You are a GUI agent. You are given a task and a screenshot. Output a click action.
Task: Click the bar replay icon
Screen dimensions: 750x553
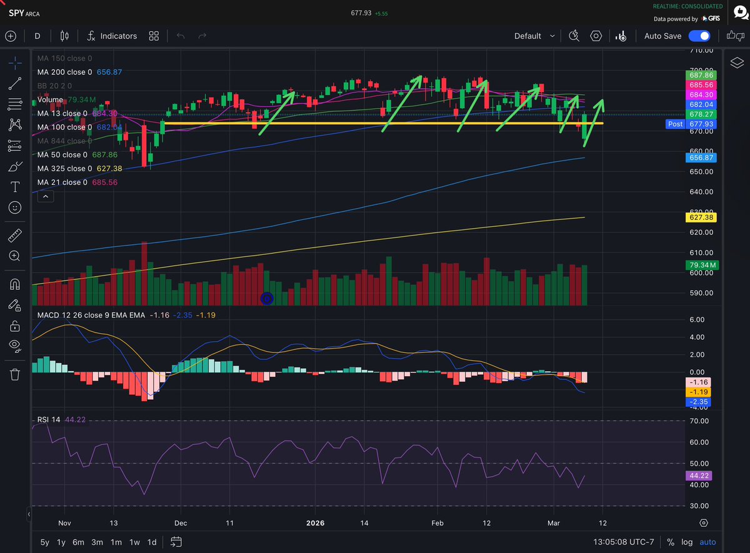coord(621,36)
